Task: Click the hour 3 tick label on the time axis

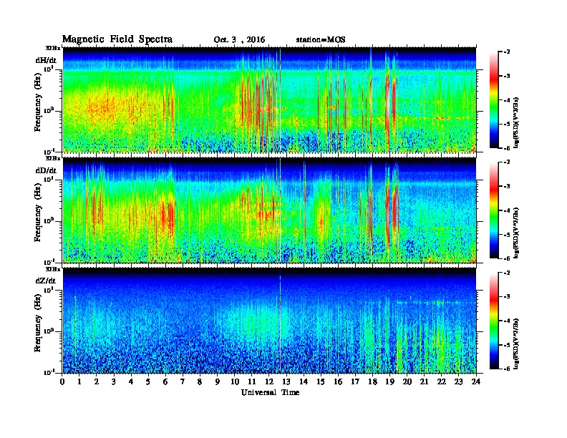Action: (114, 381)
